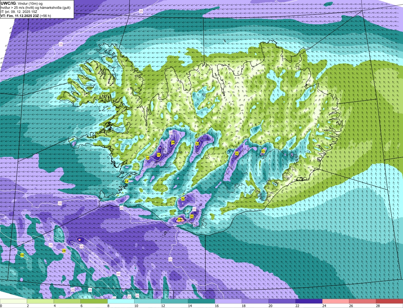Click the 2–4 m/s light green legend swatch
Viewport: 403px width, 308px height.
[x=40, y=301]
